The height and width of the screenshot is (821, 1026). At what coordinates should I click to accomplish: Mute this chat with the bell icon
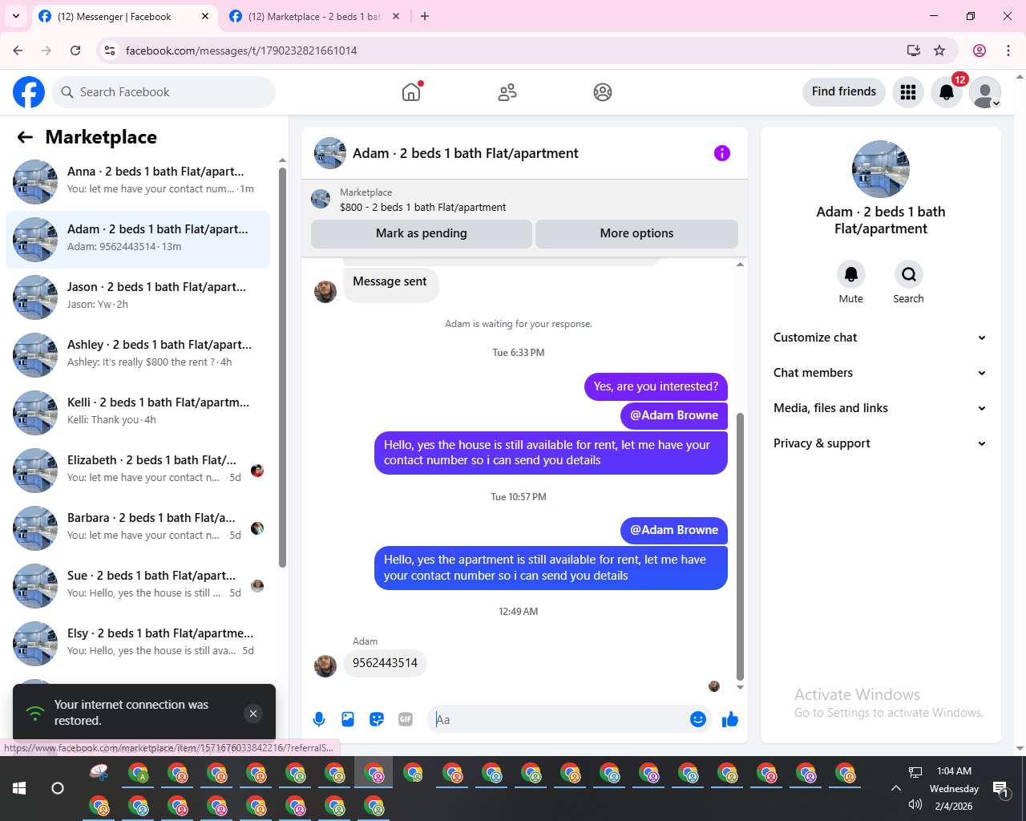point(851,274)
